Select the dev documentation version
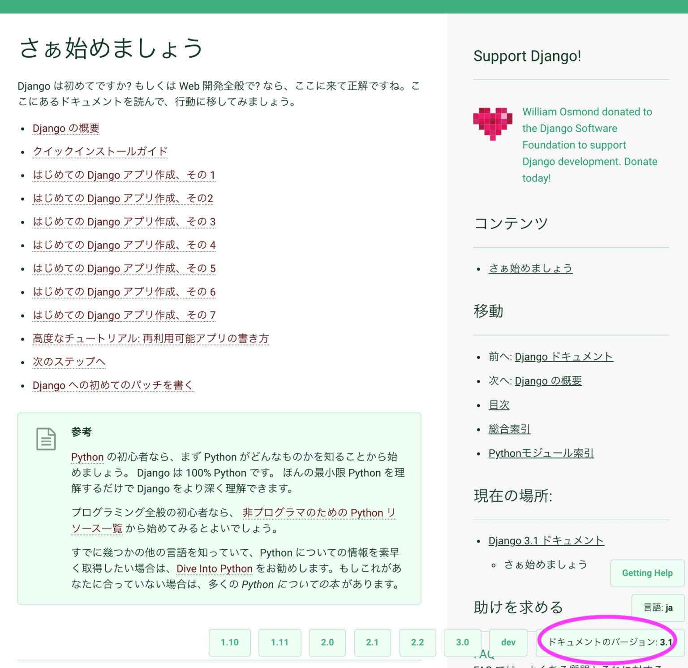 pyautogui.click(x=508, y=642)
